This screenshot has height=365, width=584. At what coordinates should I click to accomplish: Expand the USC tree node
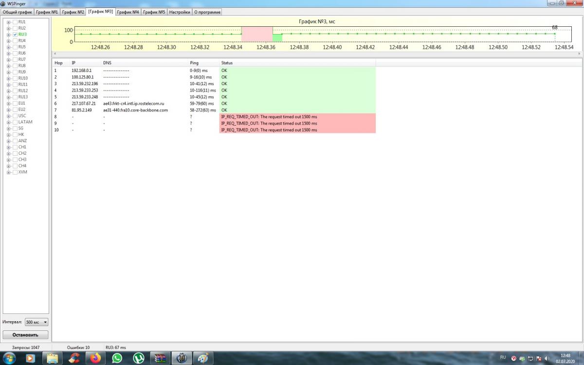click(x=8, y=116)
